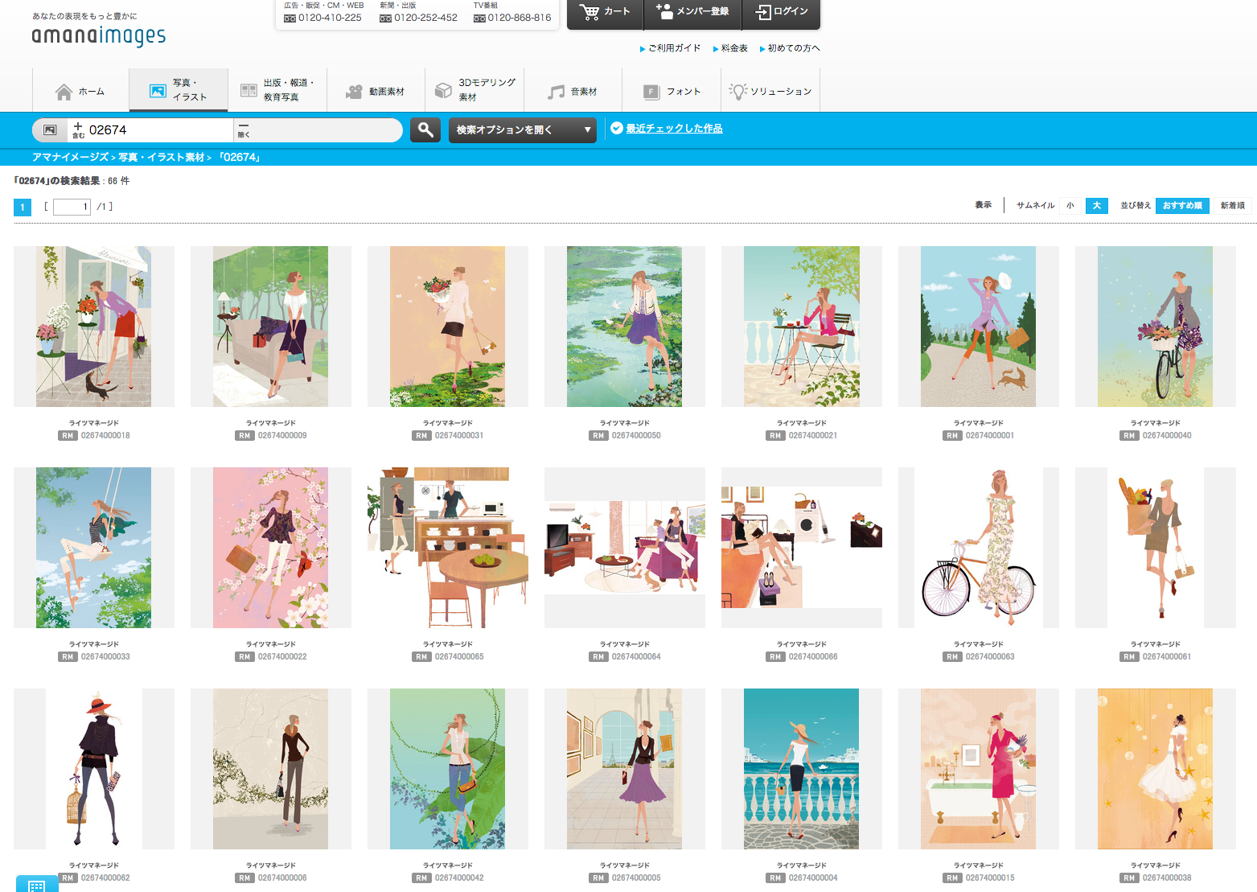Open thumbnail 02674000040 woman with bicycle
This screenshot has width=1257, height=892.
(1156, 327)
